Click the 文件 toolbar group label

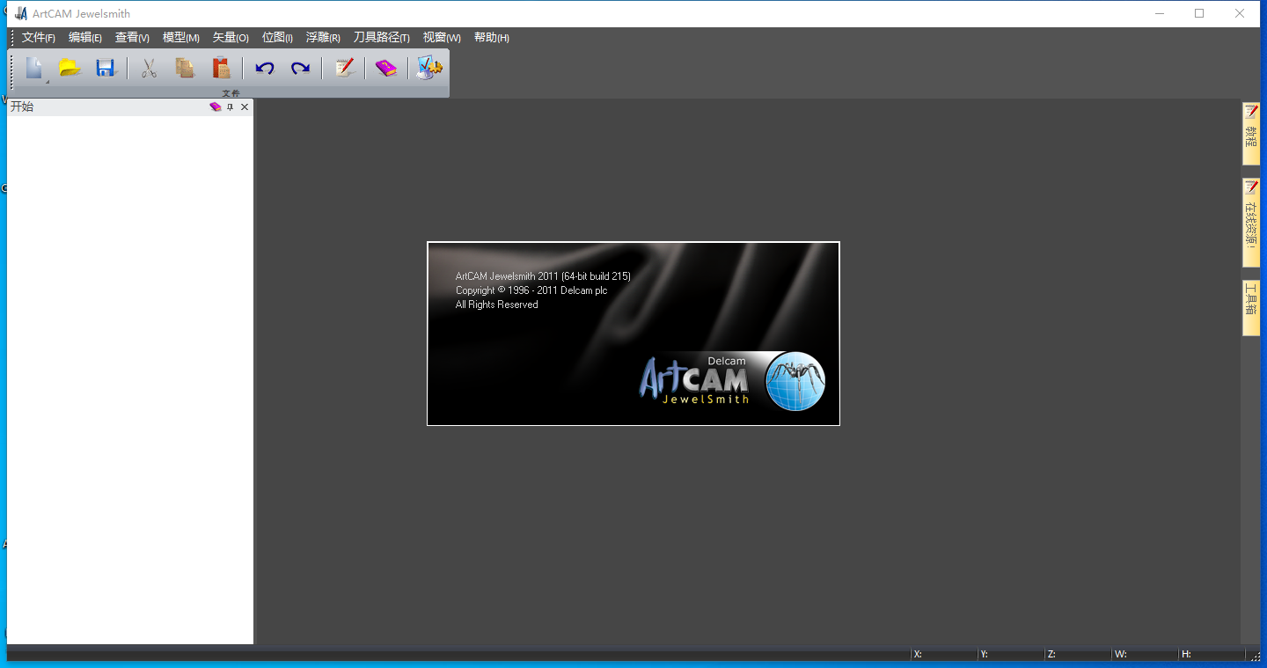pyautogui.click(x=231, y=93)
